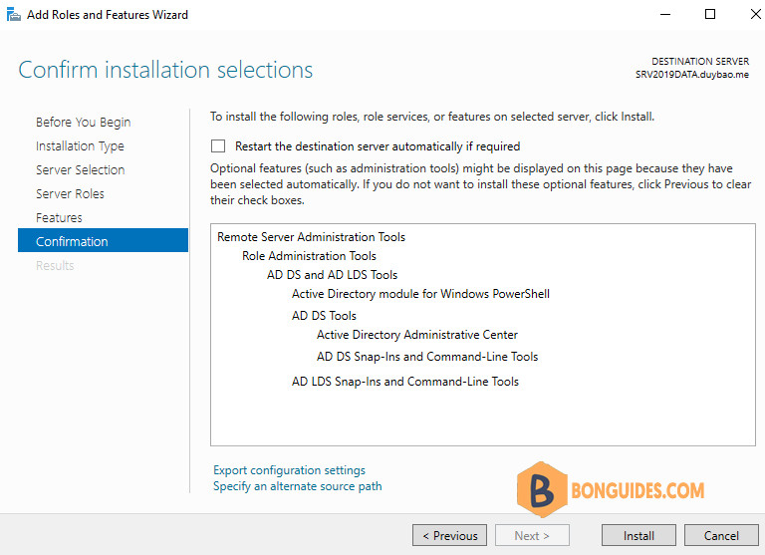Viewport: 765px width, 555px height.
Task: Select AD DS Snap-Ins and Command-Line Tools
Action: tap(427, 357)
